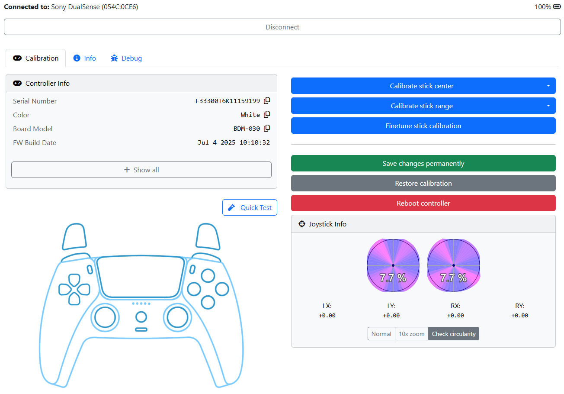
Task: Click the R1 bumper on controller diagram
Action: (207, 257)
